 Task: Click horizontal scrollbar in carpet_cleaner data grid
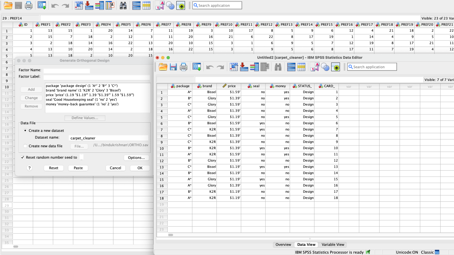(171, 235)
